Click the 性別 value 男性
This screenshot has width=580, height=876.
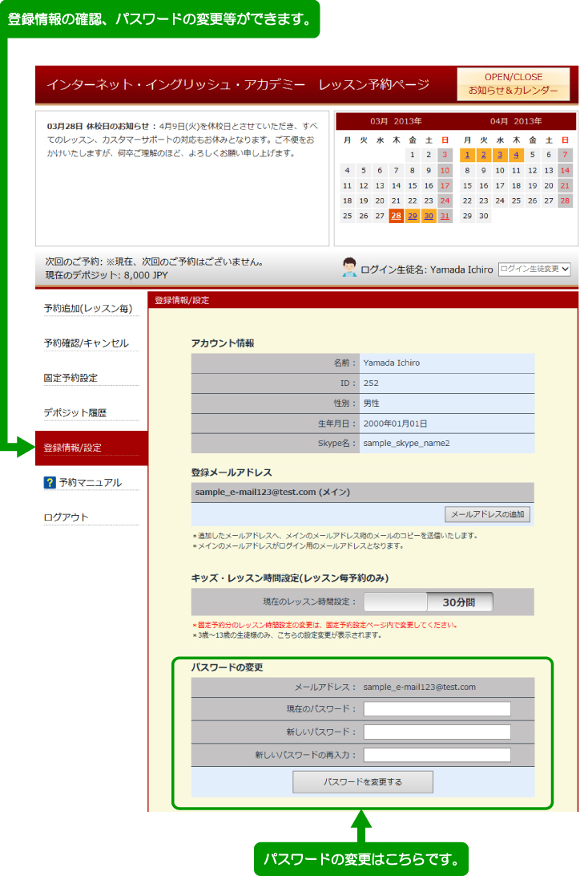click(372, 403)
